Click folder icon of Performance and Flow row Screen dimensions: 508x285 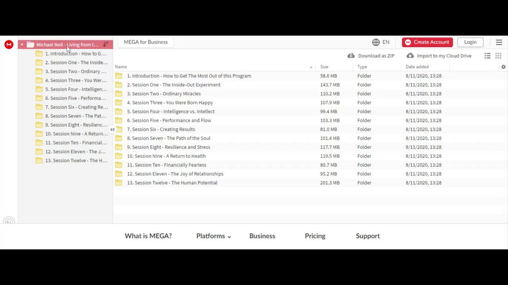pos(119,120)
